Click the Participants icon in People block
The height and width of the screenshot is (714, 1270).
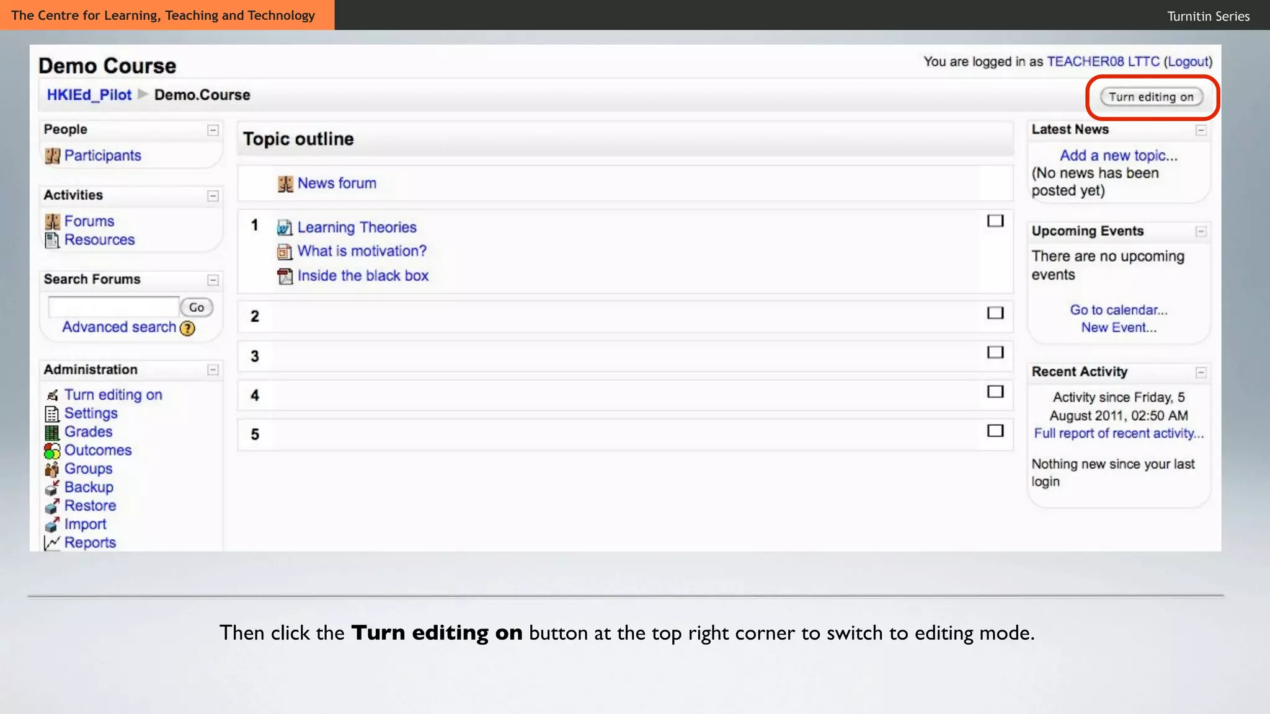pos(53,156)
